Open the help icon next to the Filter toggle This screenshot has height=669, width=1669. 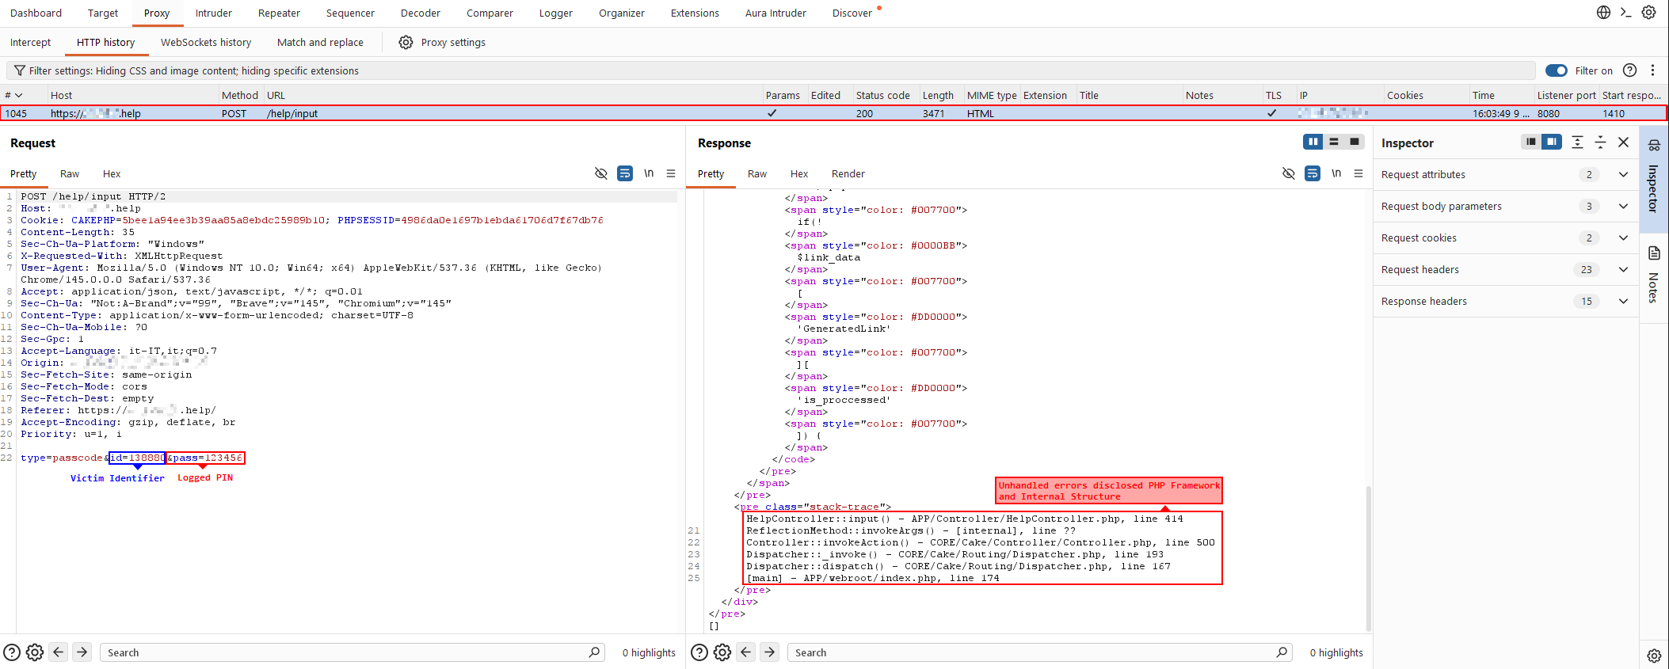[x=1629, y=70]
